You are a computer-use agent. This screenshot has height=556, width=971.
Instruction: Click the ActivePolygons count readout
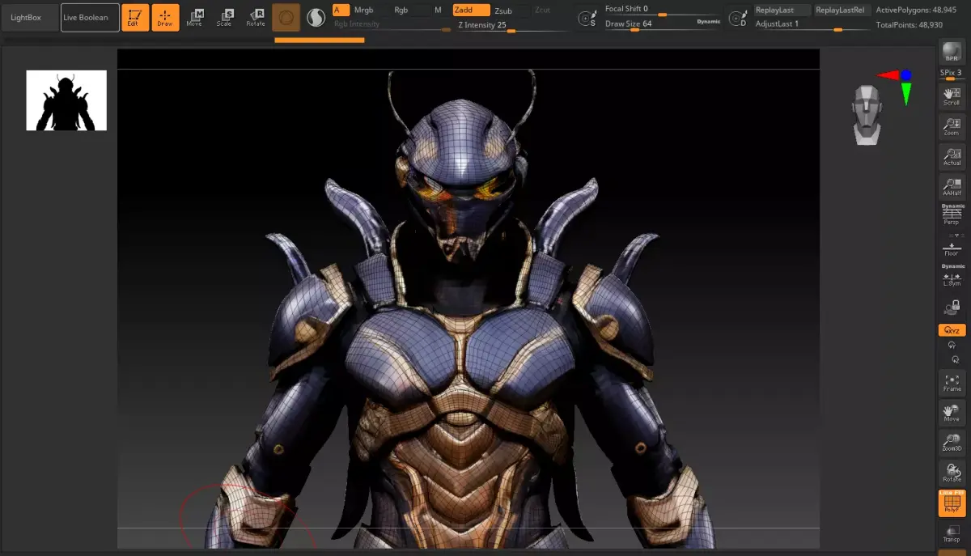pos(915,11)
